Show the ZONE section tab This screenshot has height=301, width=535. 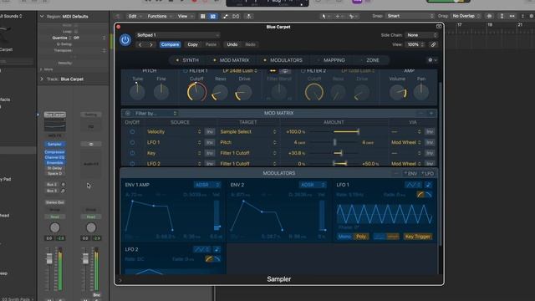370,60
